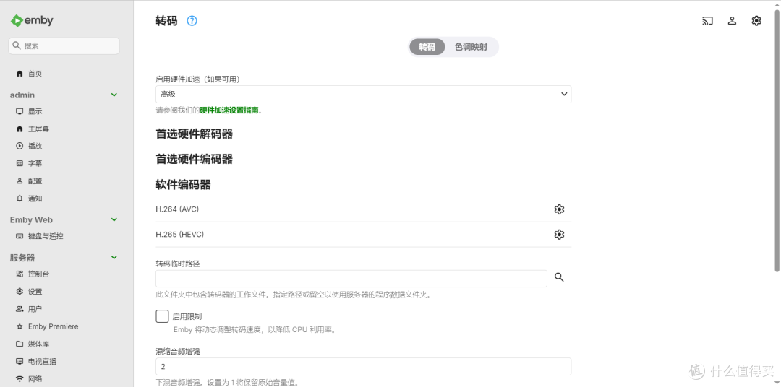Click the 首选硬件解码器 heading
The height and width of the screenshot is (387, 781).
pos(195,134)
